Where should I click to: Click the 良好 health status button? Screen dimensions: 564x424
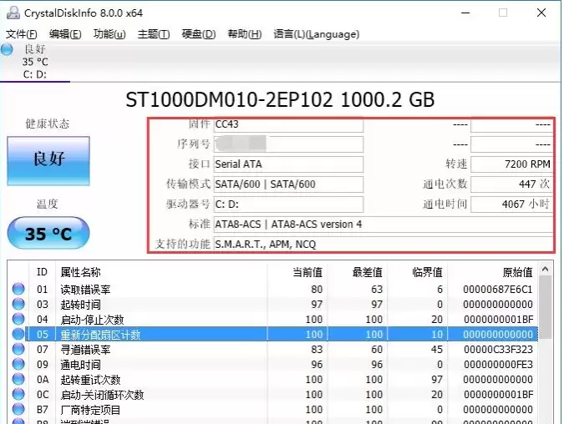(48, 160)
